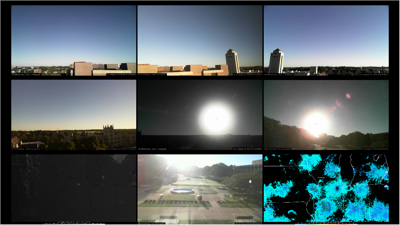Open the grayscale webcam with bright sun
The height and width of the screenshot is (225, 400).
(200, 115)
